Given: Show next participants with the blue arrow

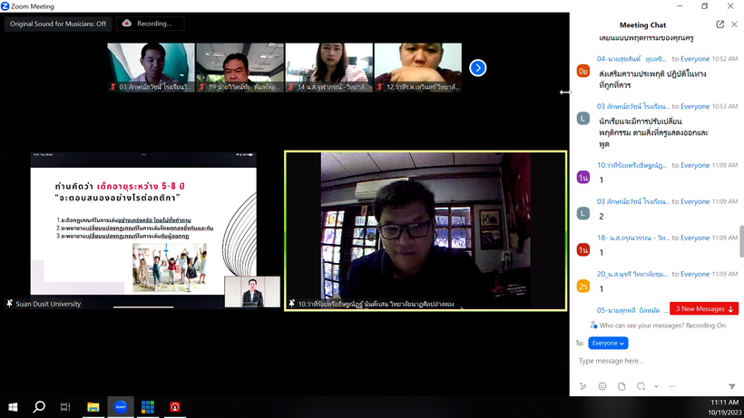Looking at the screenshot, I should click(477, 68).
